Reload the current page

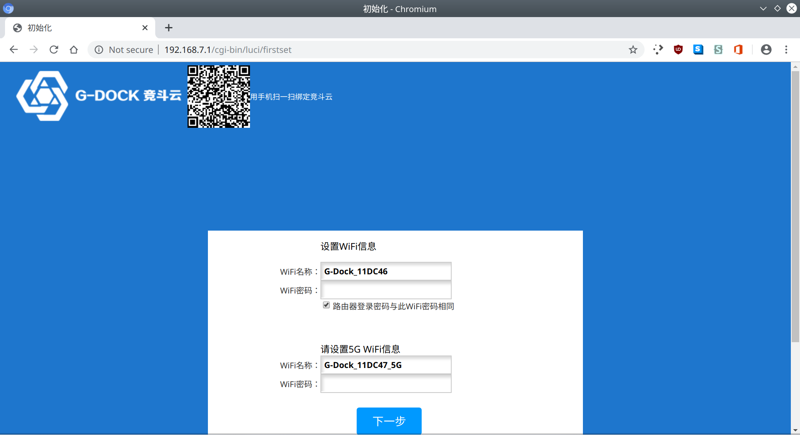[54, 50]
